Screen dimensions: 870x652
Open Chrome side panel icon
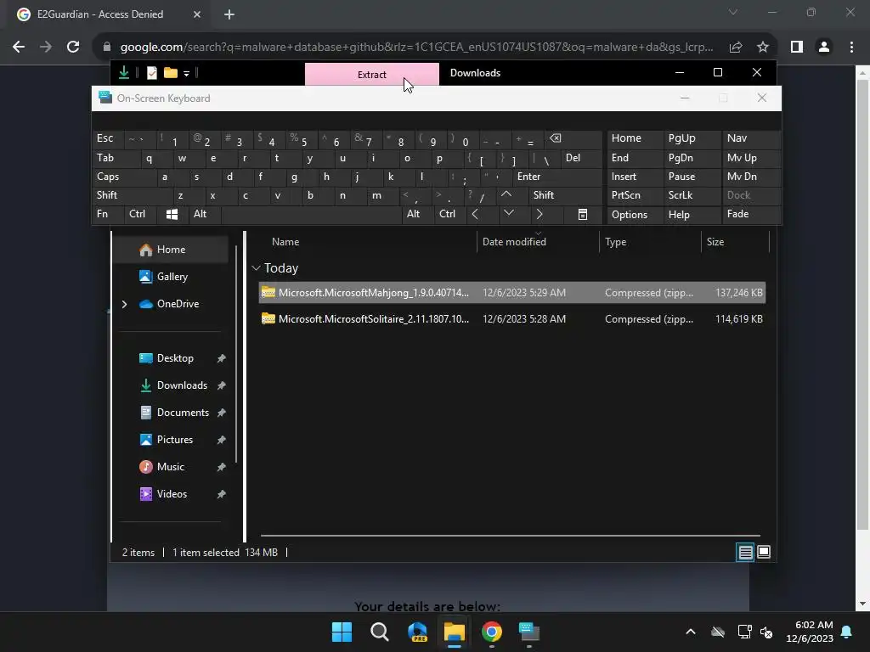[x=797, y=48]
